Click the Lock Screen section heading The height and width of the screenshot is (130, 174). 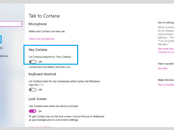(37, 99)
